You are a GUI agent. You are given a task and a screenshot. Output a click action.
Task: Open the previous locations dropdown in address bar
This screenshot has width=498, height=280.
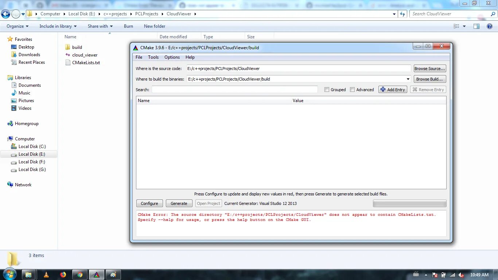[394, 14]
